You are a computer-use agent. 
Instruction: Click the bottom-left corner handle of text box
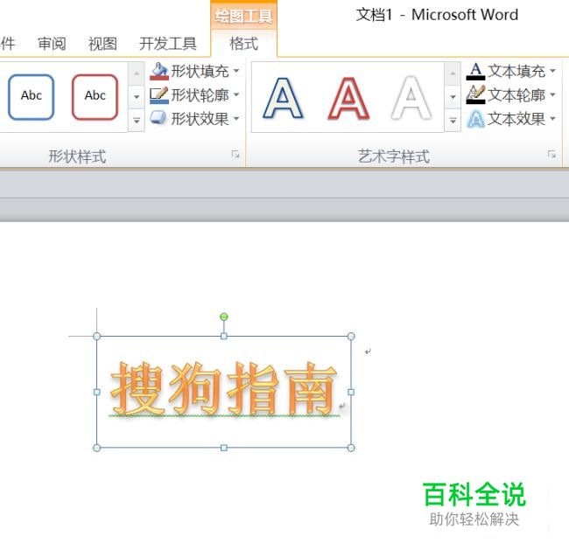coord(97,448)
